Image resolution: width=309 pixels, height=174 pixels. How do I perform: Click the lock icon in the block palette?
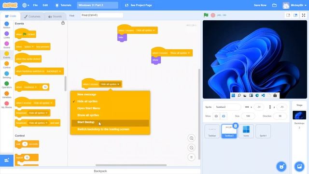63,23
